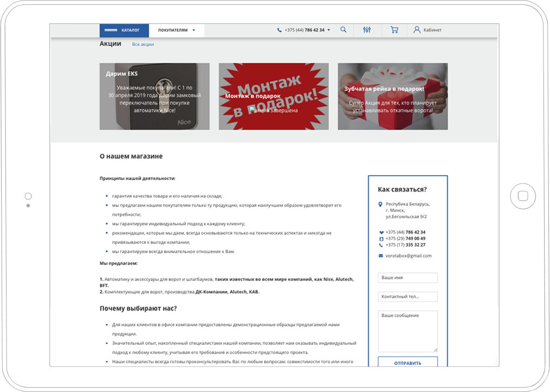Viewport: 550px width, 392px height.
Task: Open the search magnifier icon
Action: (343, 30)
